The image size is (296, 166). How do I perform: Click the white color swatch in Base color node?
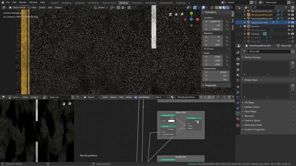172,121
